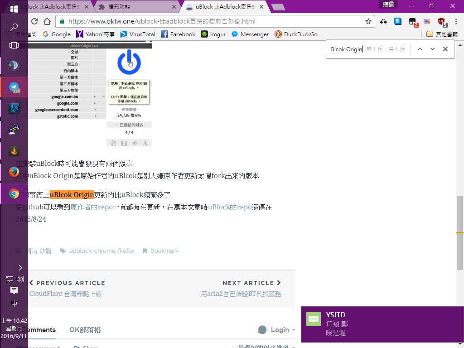The height and width of the screenshot is (348, 464).
Task: Expand the other bookmarks folder
Action: 442,34
